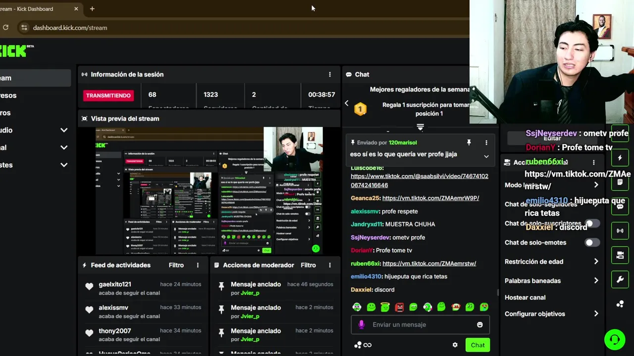634x356 pixels.
Task: Open Luiscobe16's TikTok video link
Action: 420,180
